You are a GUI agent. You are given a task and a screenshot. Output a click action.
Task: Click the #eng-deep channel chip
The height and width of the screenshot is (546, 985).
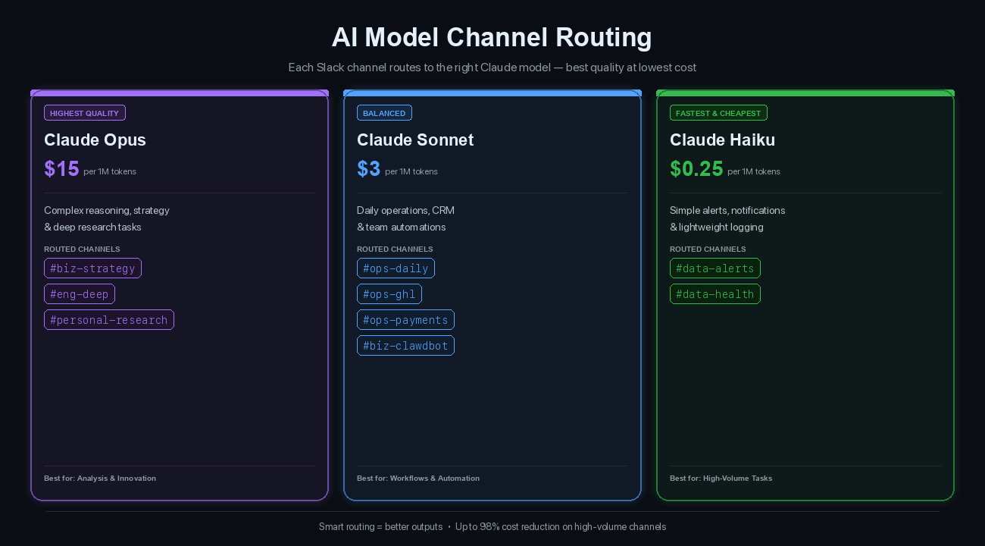click(80, 293)
